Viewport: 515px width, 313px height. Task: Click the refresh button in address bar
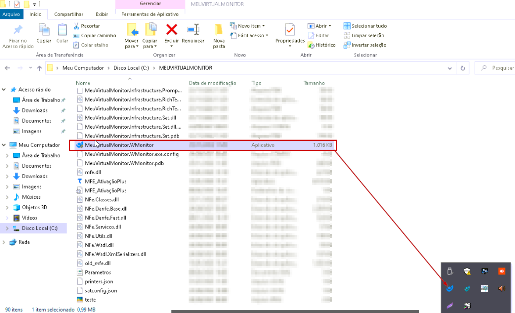coord(462,68)
